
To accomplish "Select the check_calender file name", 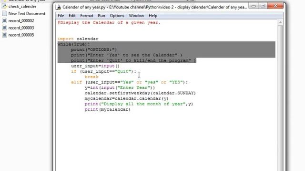I will click(22, 6).
